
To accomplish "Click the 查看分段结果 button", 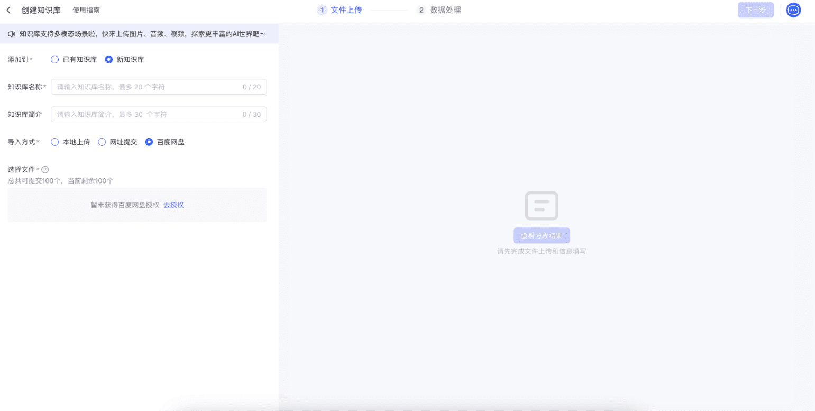I will coord(541,236).
